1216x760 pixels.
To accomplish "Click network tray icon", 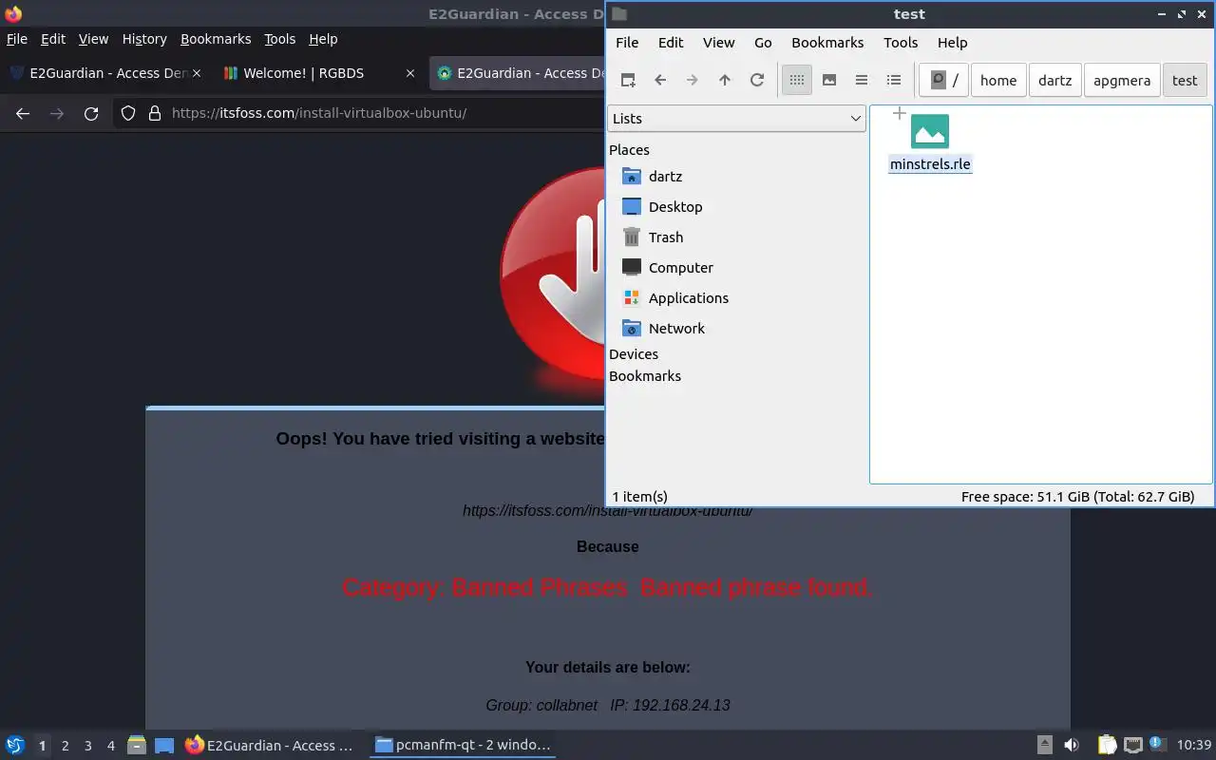I will (1132, 746).
